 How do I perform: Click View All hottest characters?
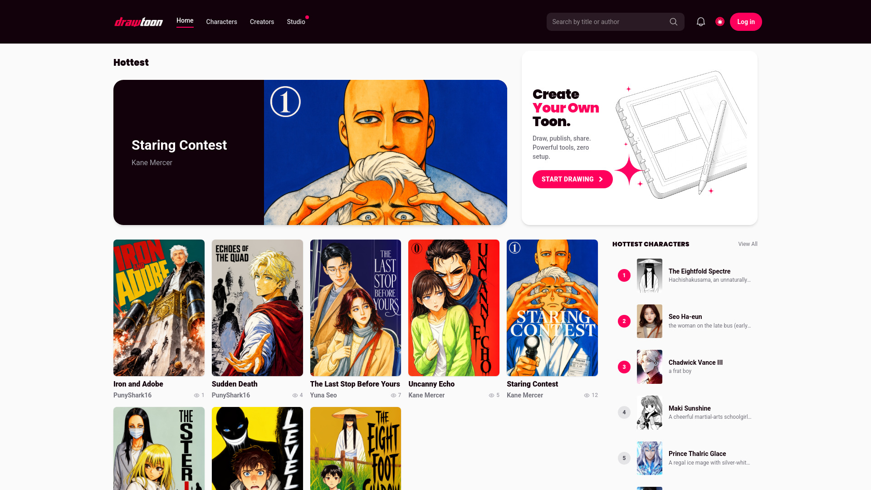(x=748, y=244)
